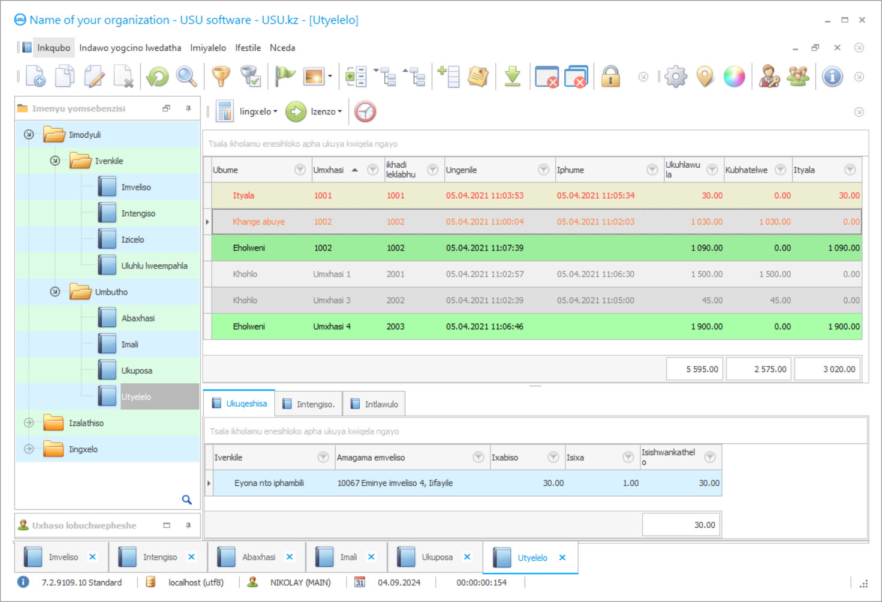The height and width of the screenshot is (602, 882).
Task: Open the settings gear icon
Action: pos(676,77)
